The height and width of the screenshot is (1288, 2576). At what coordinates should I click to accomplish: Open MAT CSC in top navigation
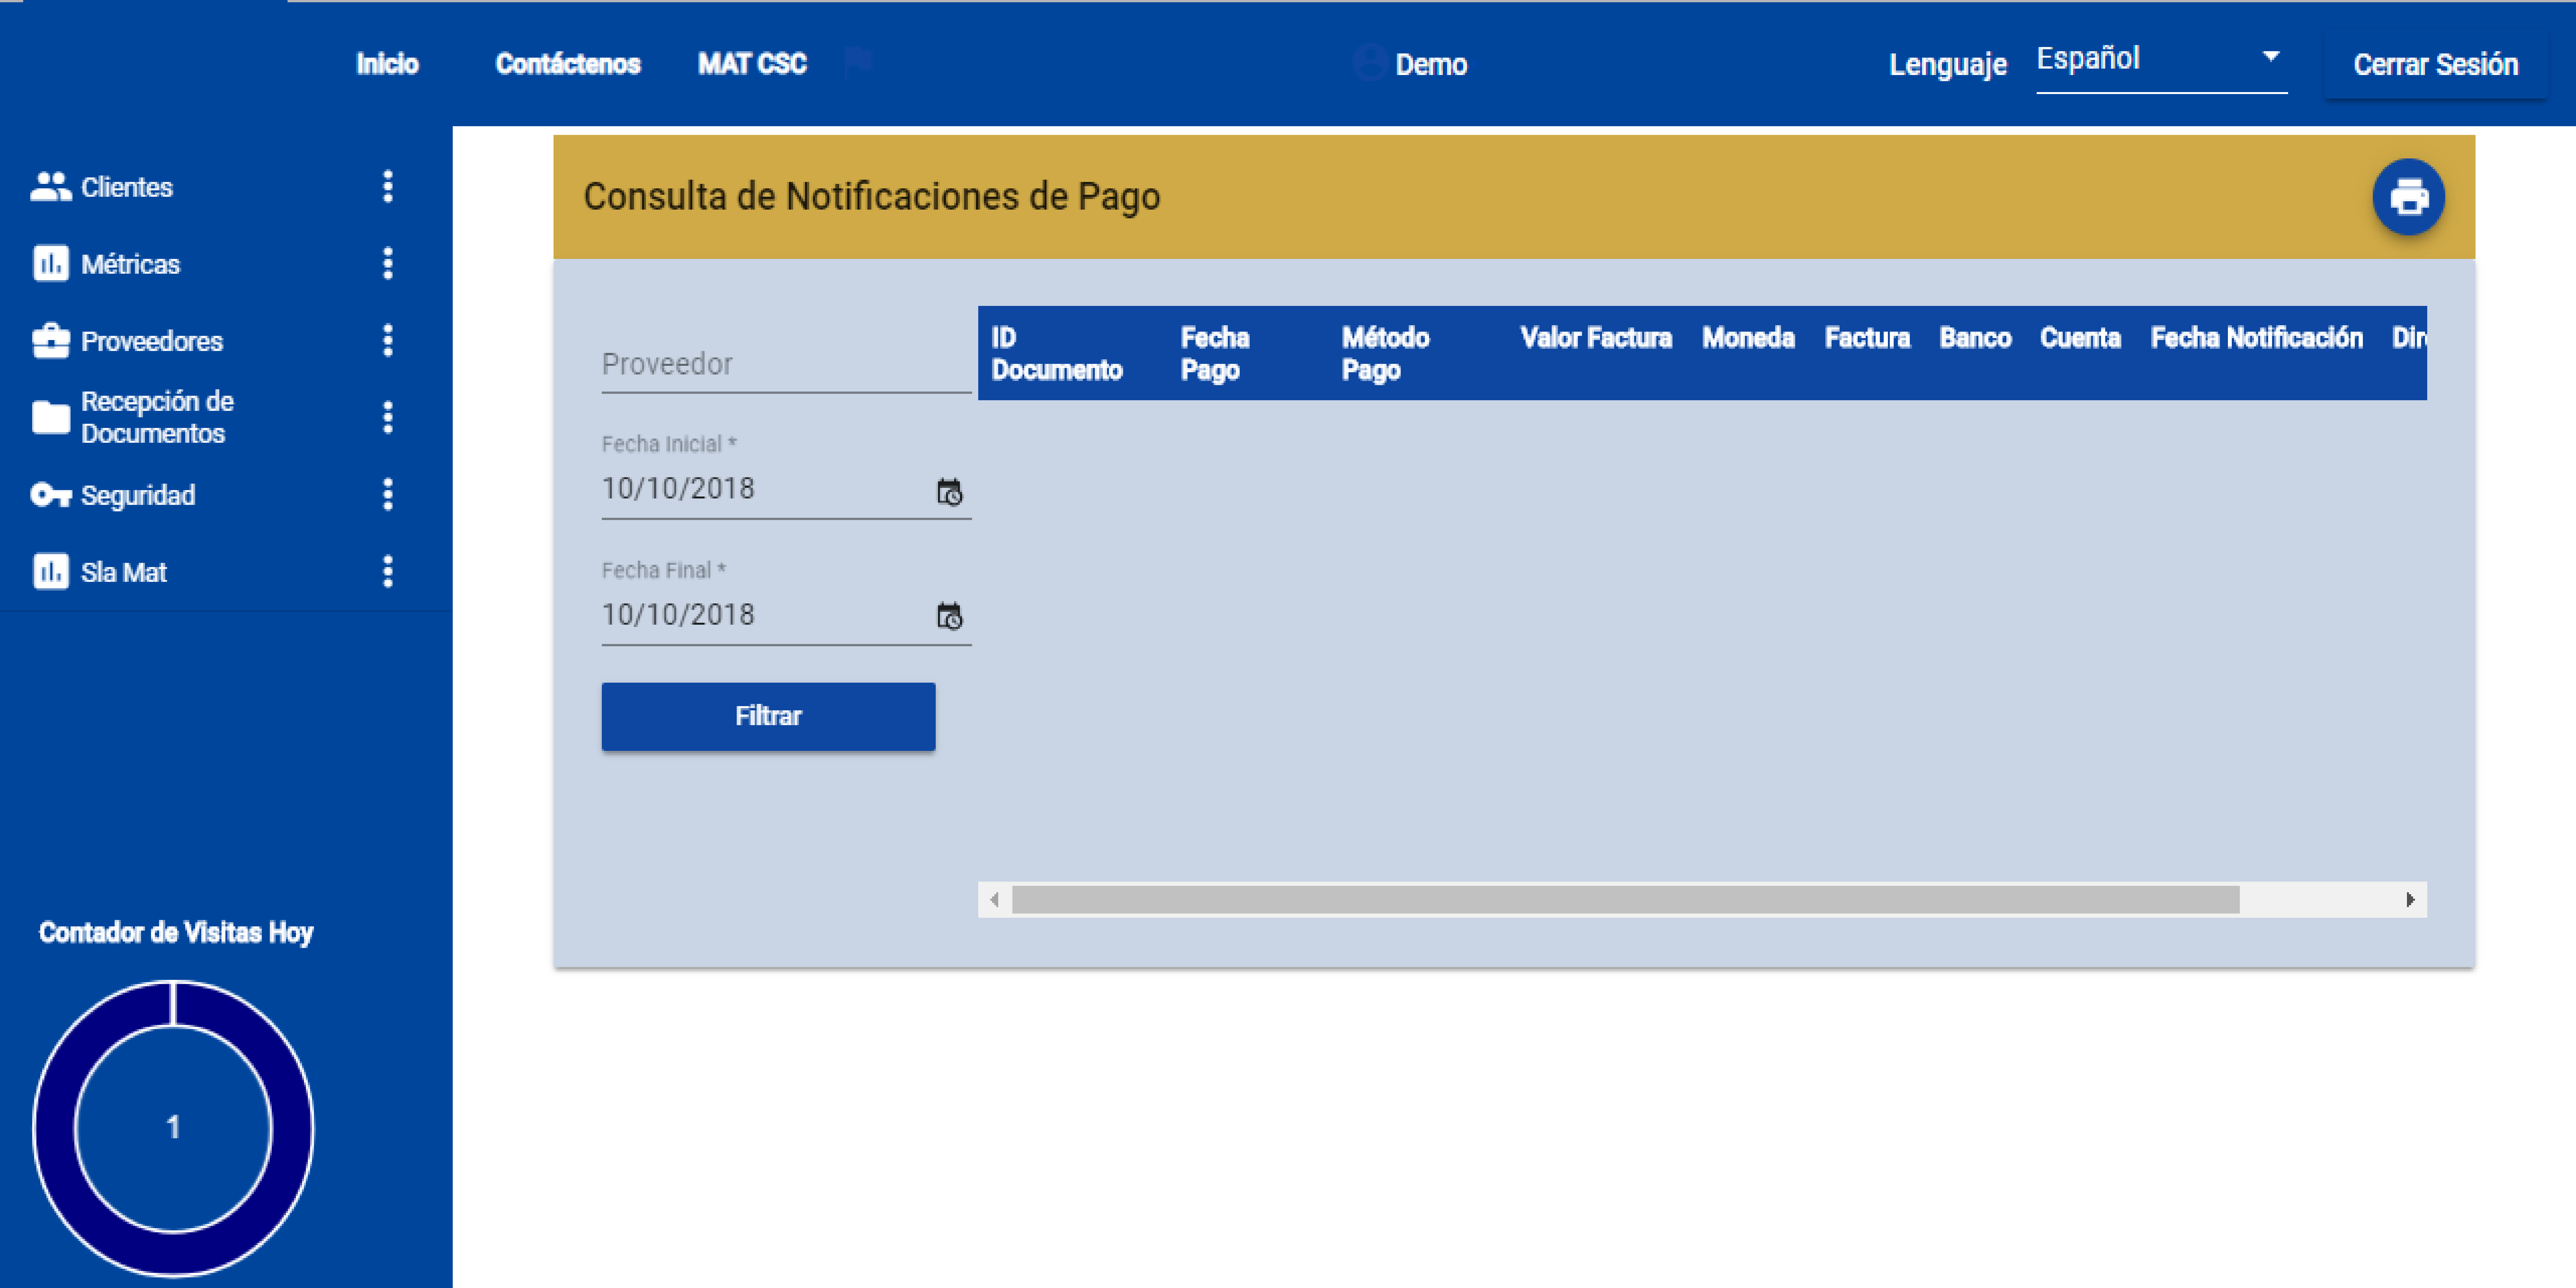click(x=752, y=64)
